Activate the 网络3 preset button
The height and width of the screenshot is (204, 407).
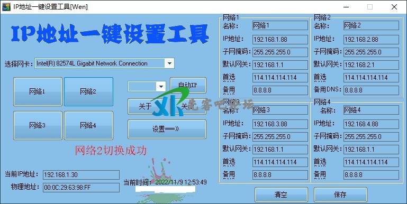tap(38, 125)
